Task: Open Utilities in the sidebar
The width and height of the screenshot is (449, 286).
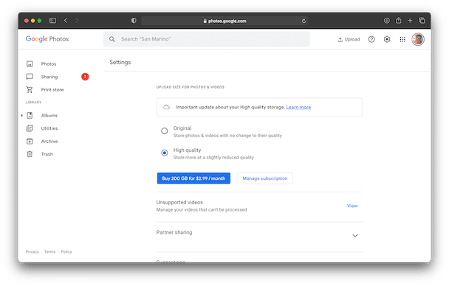Action: coord(49,128)
